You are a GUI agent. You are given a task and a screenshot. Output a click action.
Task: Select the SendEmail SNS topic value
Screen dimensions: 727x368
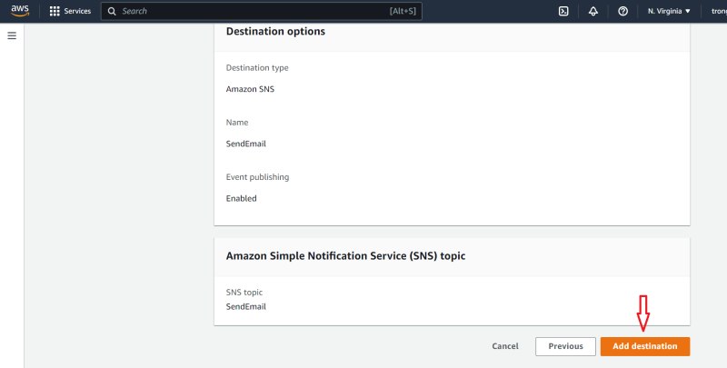click(245, 306)
